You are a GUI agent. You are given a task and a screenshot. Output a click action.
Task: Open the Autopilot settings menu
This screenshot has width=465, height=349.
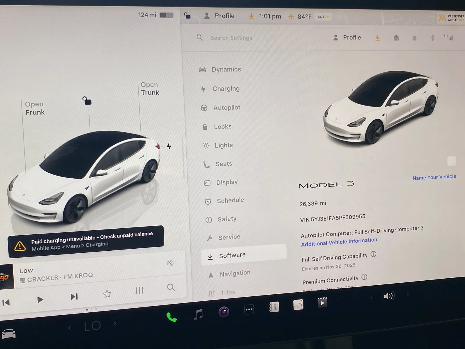(x=221, y=108)
